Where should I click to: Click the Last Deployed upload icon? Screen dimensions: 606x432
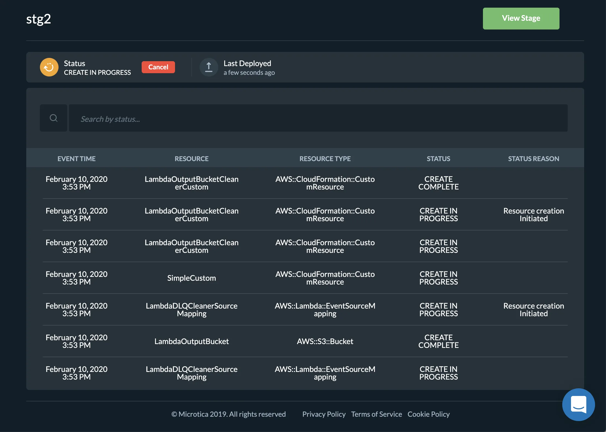(209, 67)
